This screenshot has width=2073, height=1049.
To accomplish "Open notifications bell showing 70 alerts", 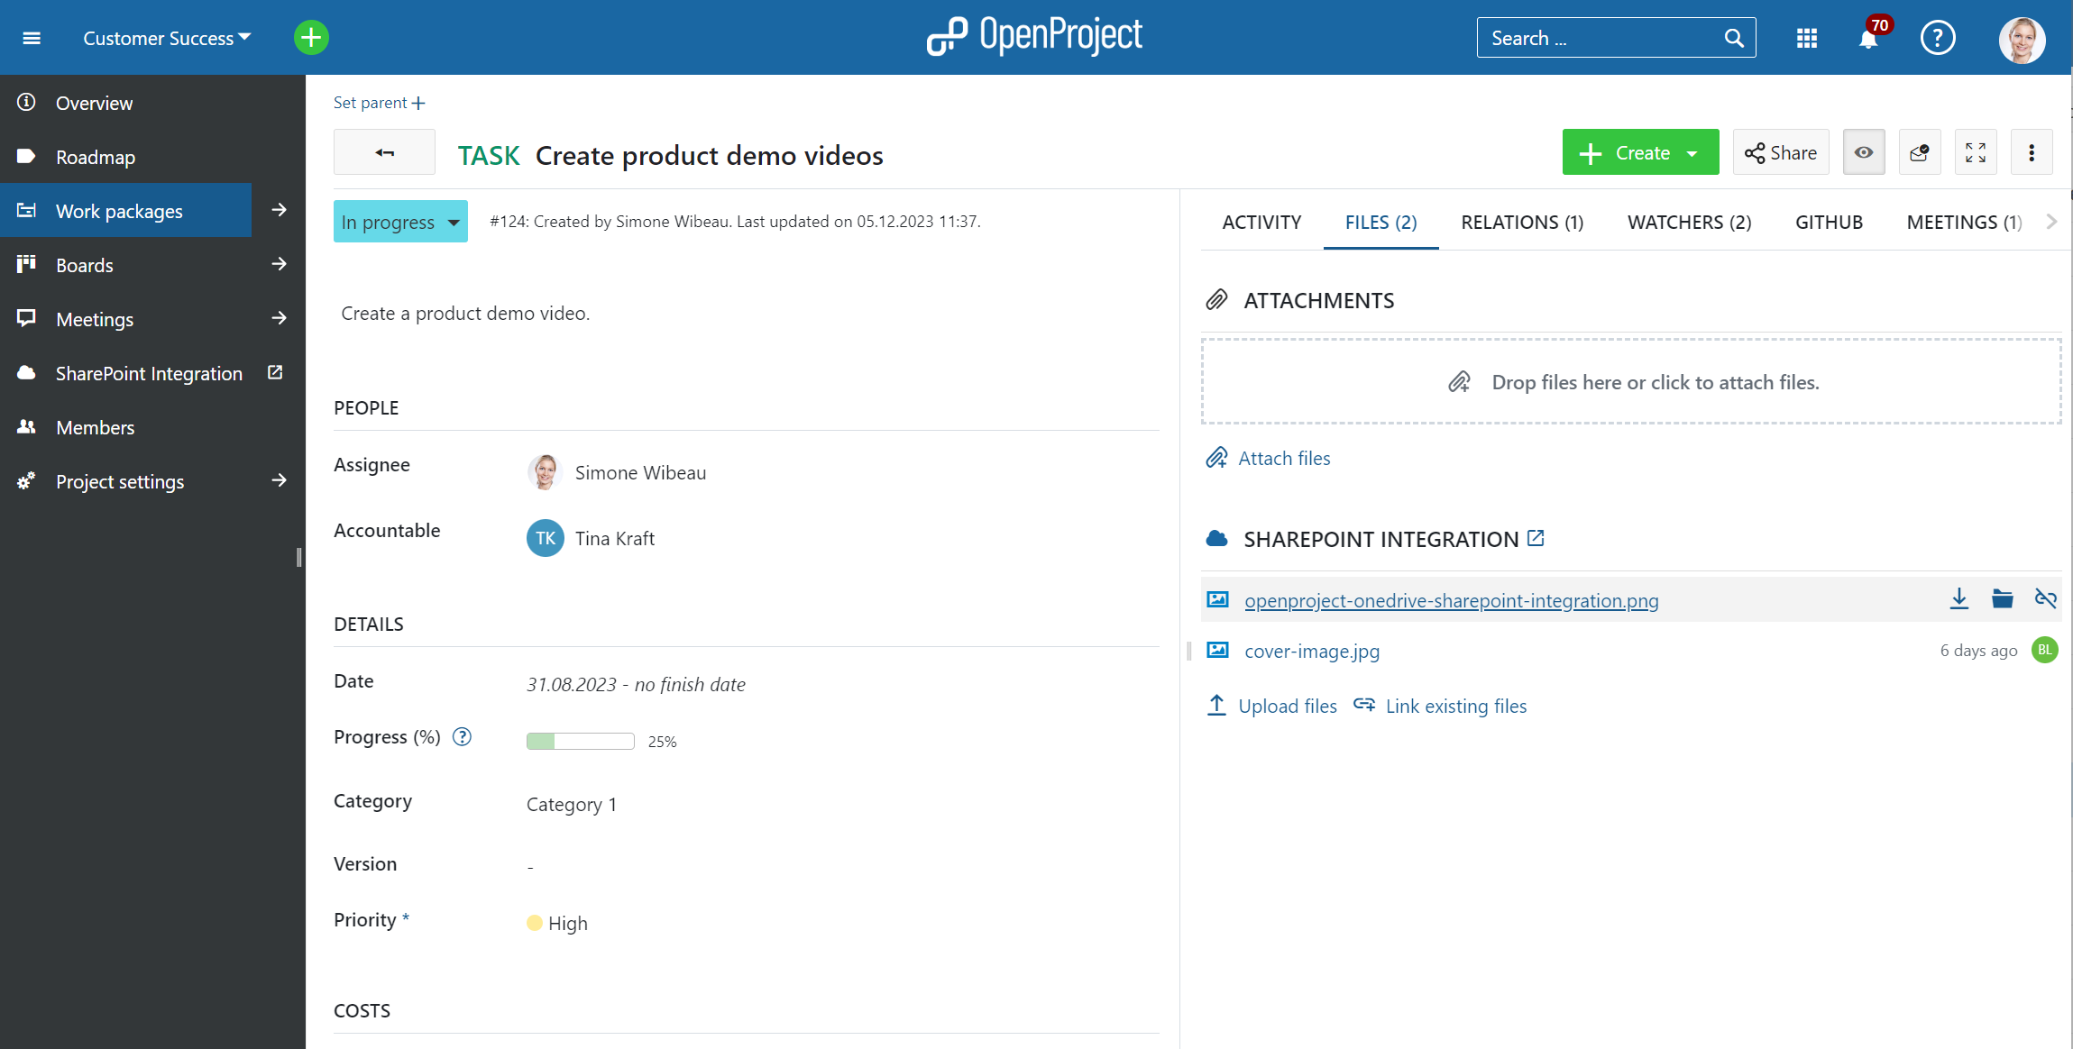I will tap(1867, 38).
